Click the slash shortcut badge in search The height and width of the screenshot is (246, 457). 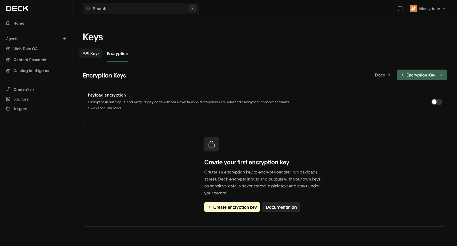(x=192, y=8)
